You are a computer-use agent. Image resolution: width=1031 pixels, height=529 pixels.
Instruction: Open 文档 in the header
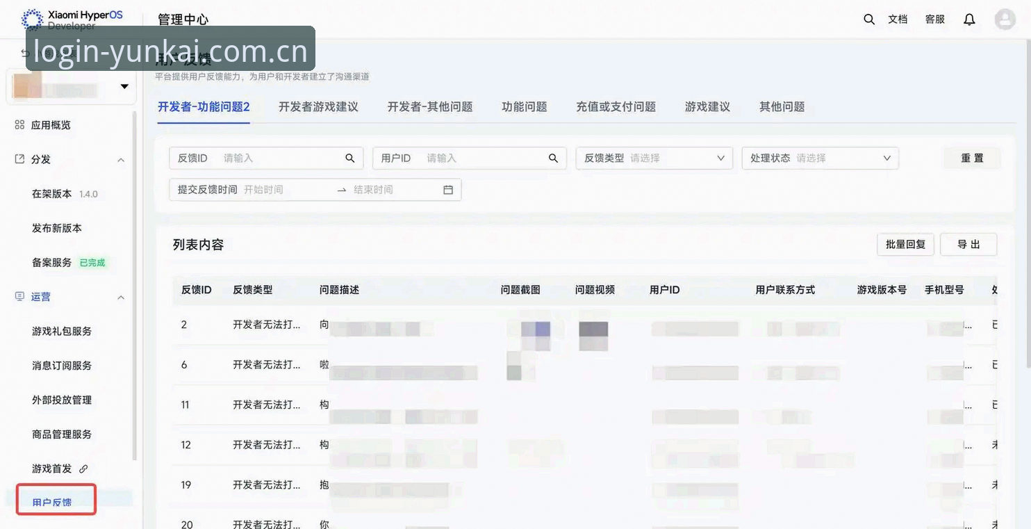pos(898,19)
